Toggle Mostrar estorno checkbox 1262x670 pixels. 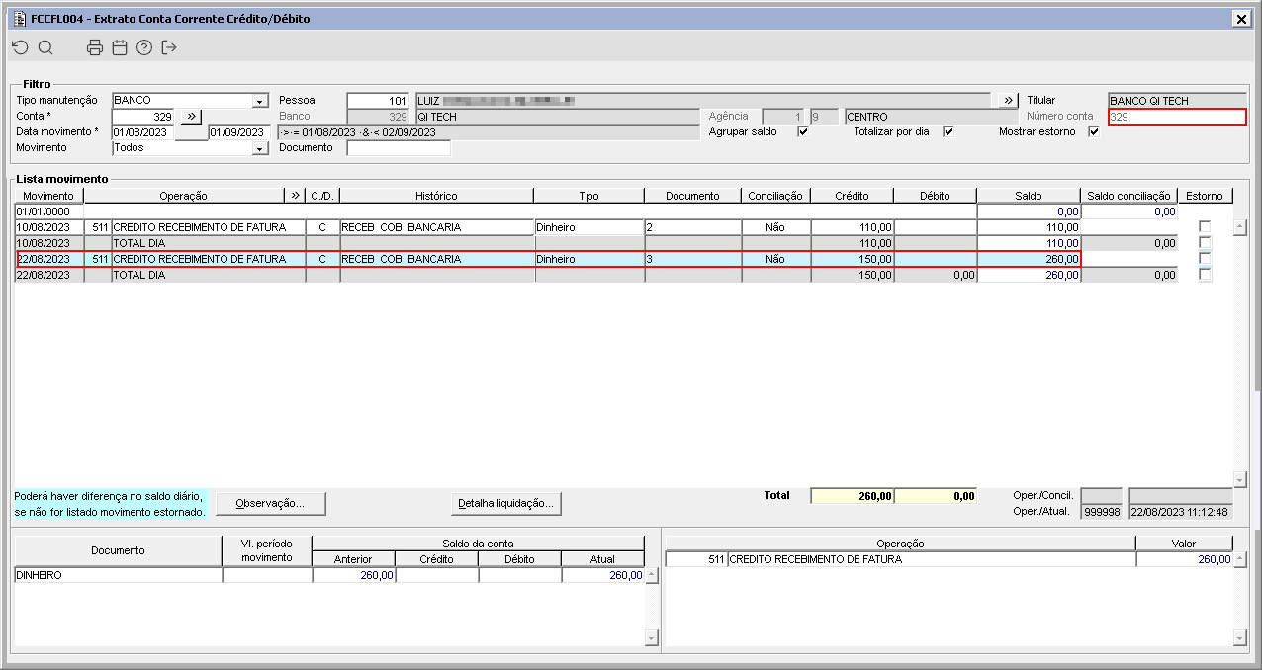pyautogui.click(x=1094, y=132)
